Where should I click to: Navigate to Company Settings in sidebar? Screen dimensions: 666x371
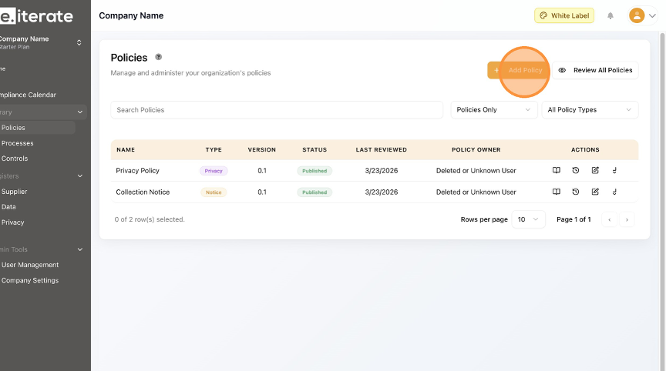(x=30, y=280)
